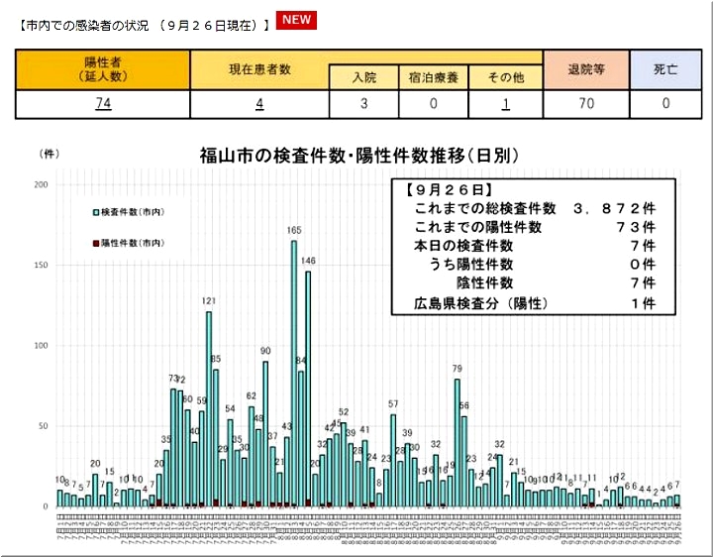Click the chart title 福山市の検査件数・陽性件数推移
The image size is (713, 557).
(x=358, y=157)
